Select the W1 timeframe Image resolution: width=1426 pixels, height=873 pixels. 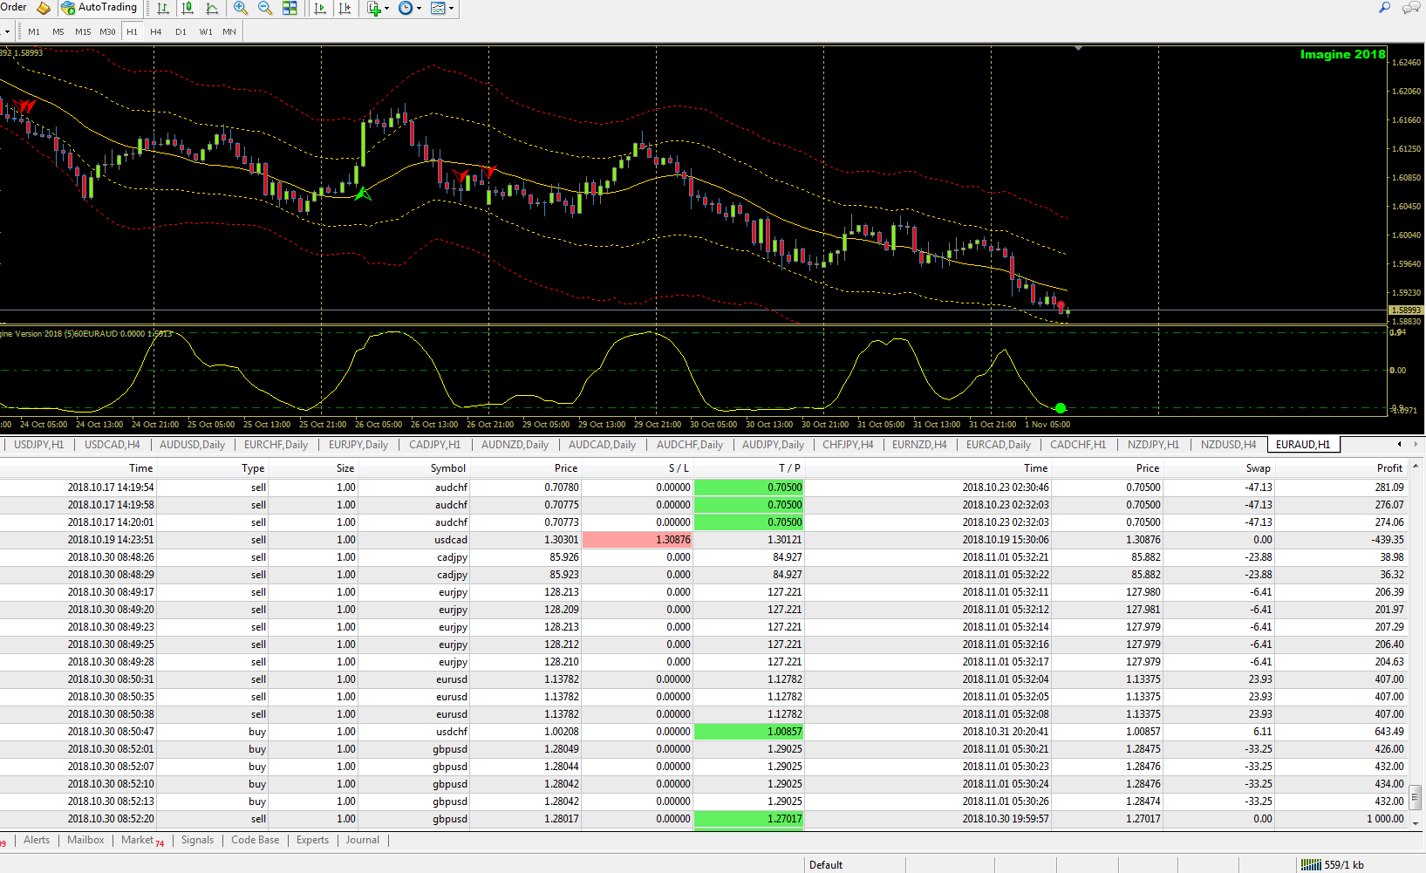click(x=206, y=31)
